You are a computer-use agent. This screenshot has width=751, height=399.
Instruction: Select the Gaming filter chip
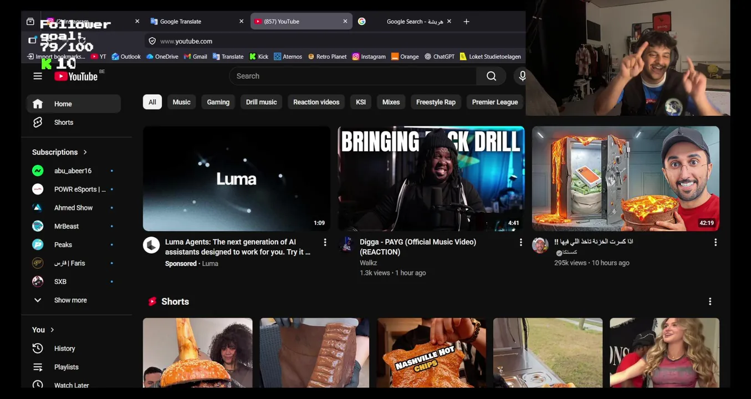(218, 102)
